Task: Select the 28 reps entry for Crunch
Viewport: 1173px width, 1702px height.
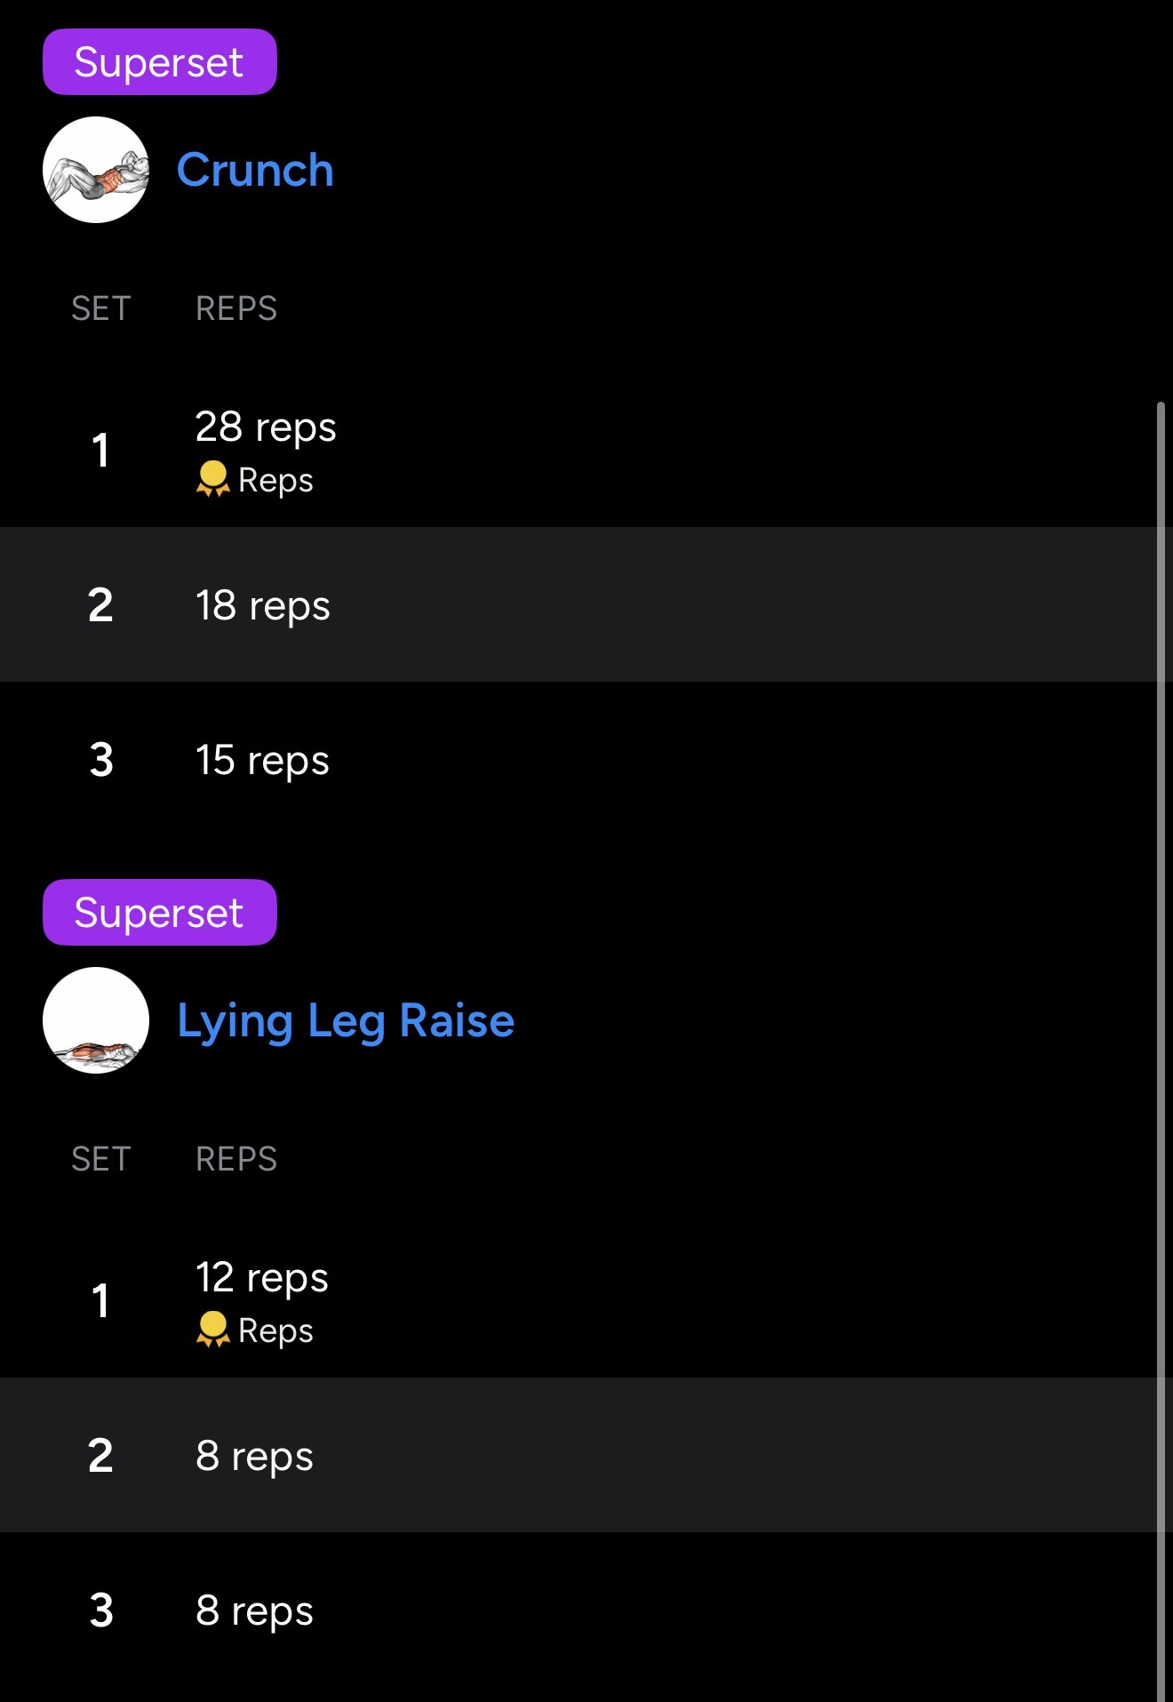Action: point(266,427)
